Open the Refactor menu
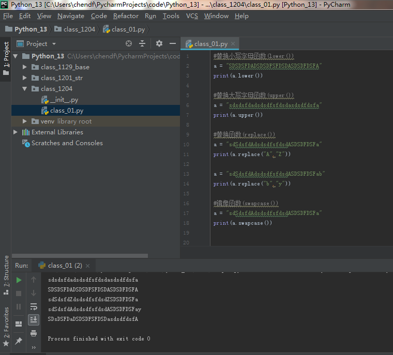This screenshot has height=355, width=393. (126, 16)
